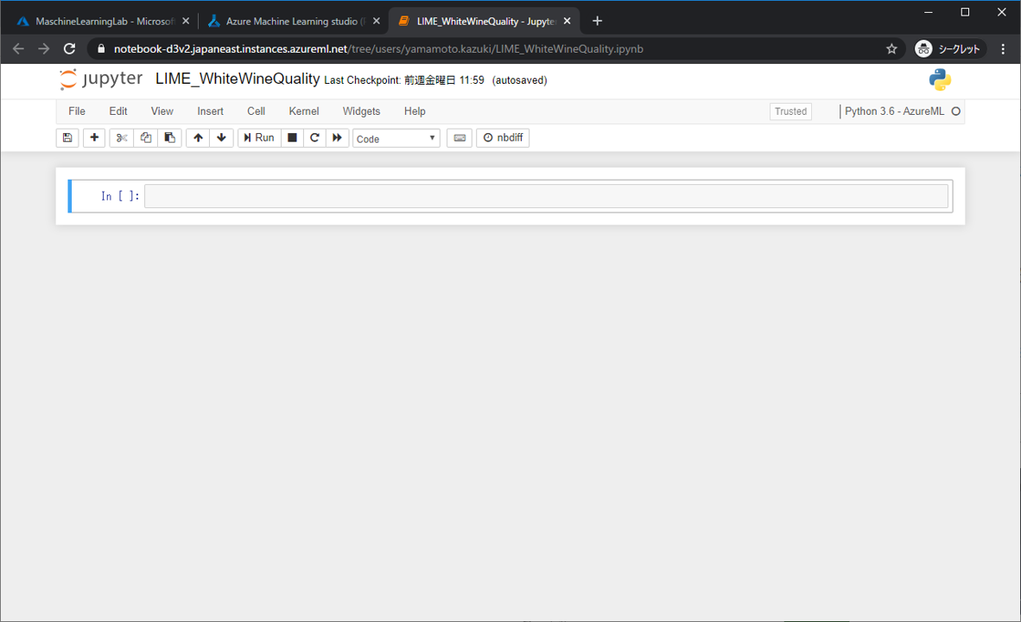Expand the Widgets menu
Viewport: 1021px width, 622px height.
tap(361, 111)
